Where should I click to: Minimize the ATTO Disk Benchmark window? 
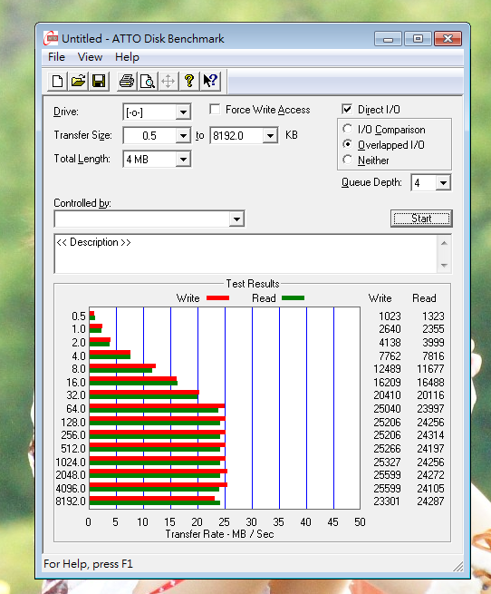(388, 39)
